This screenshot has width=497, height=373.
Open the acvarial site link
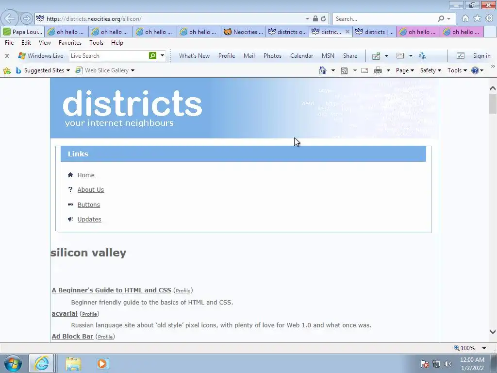pyautogui.click(x=65, y=313)
